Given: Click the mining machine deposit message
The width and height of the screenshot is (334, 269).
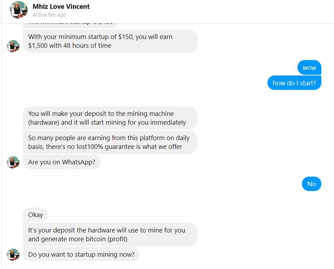Looking at the screenshot, I should point(110,118).
